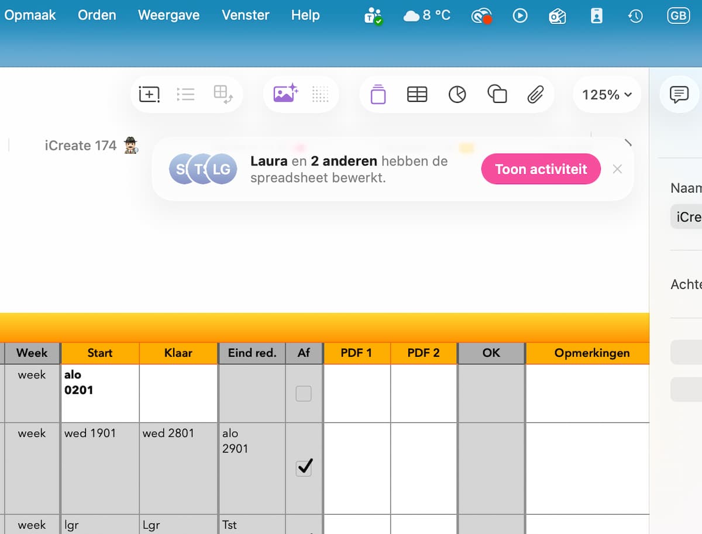702x534 pixels.
Task: Click the purple-outlined icon left of table icon
Action: [x=378, y=94]
